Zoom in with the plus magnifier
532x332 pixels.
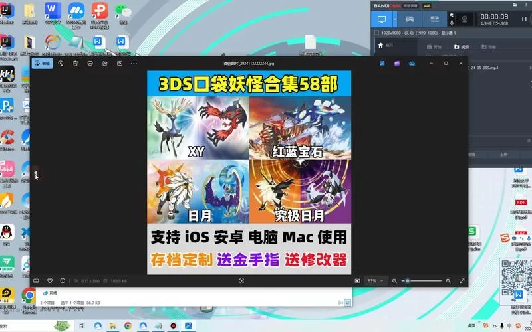(448, 281)
